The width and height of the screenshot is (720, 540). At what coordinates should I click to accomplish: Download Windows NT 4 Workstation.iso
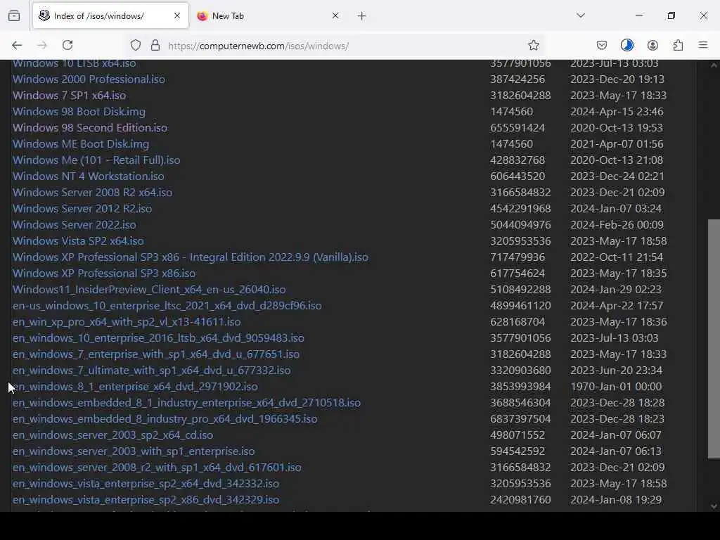(88, 176)
